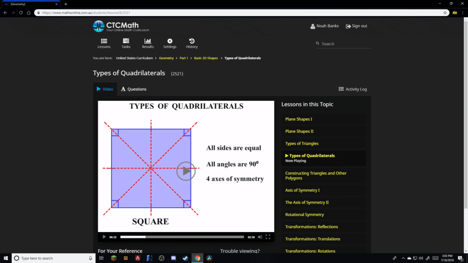The width and height of the screenshot is (468, 263).
Task: Open OBS Studio from the taskbar
Action: coord(161,258)
